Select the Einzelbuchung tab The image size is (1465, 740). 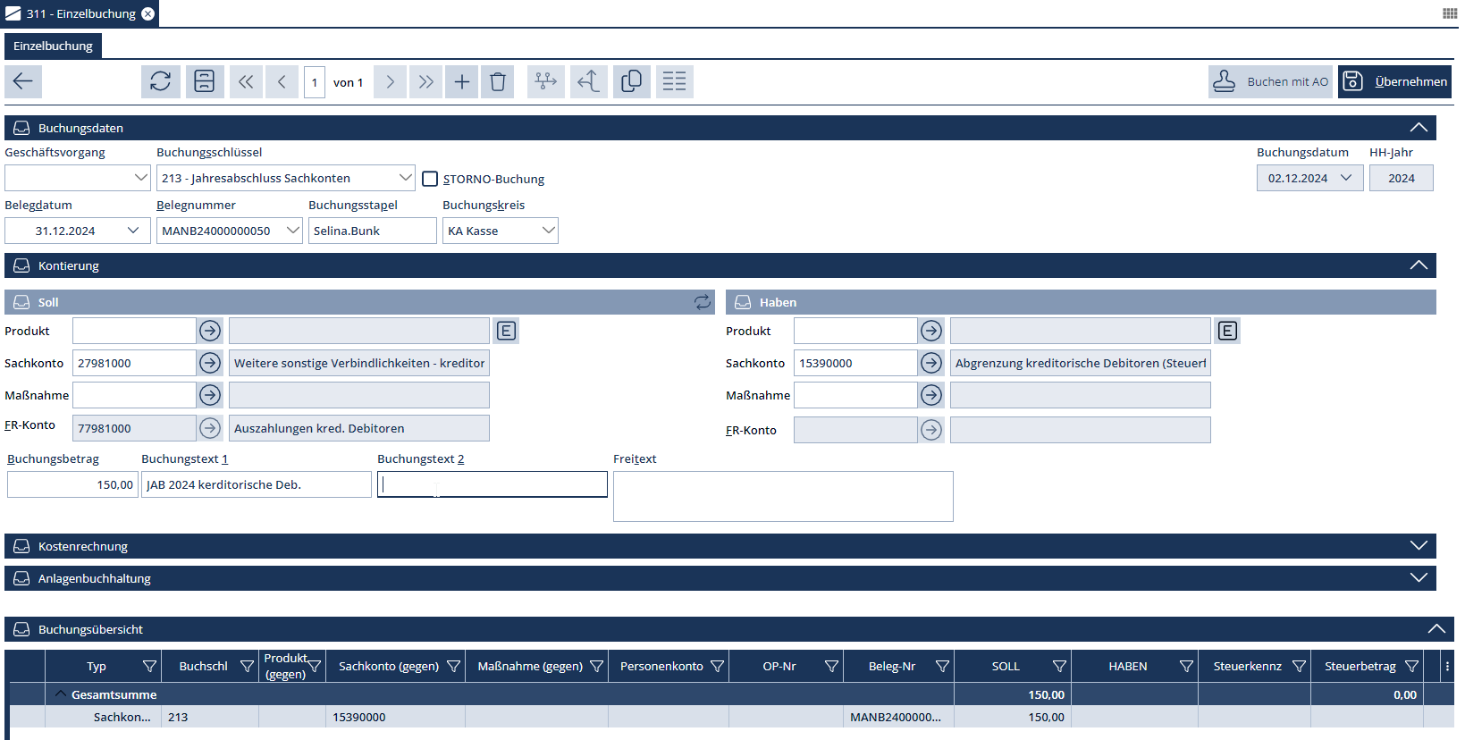point(53,46)
